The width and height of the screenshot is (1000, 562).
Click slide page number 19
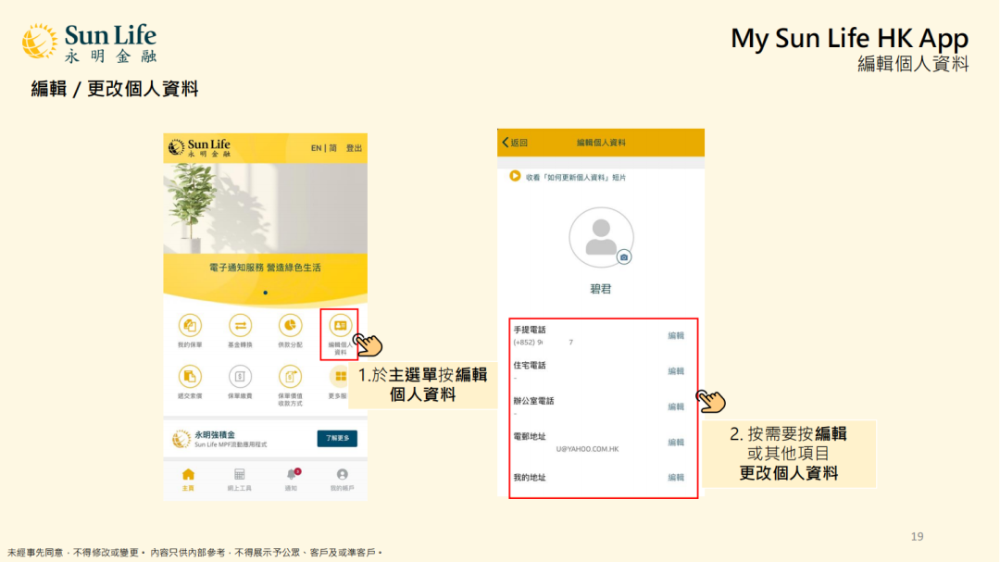pos(917,536)
